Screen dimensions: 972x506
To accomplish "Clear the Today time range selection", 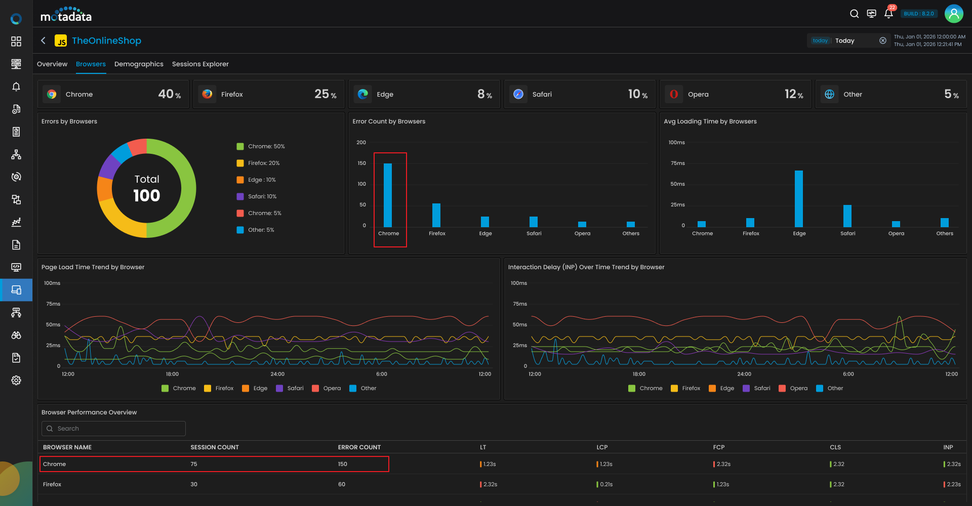I will click(882, 40).
